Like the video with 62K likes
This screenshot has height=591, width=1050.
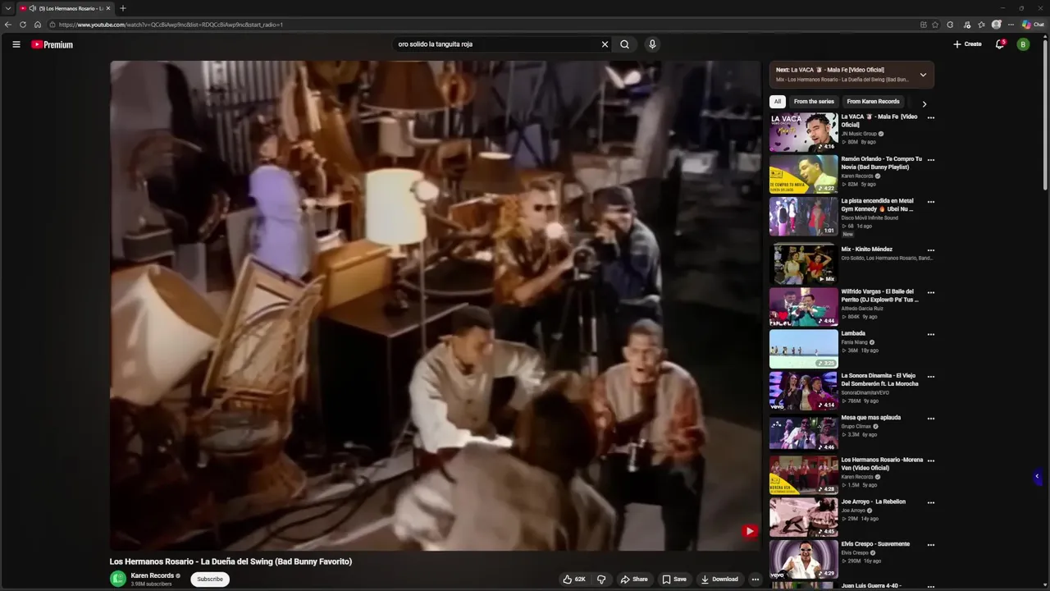pyautogui.click(x=574, y=580)
